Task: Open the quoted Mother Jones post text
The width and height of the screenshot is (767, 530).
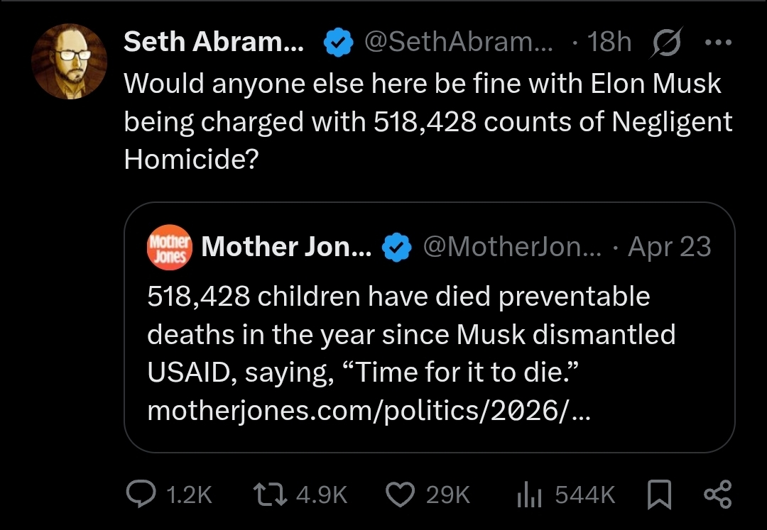Action: (x=412, y=334)
